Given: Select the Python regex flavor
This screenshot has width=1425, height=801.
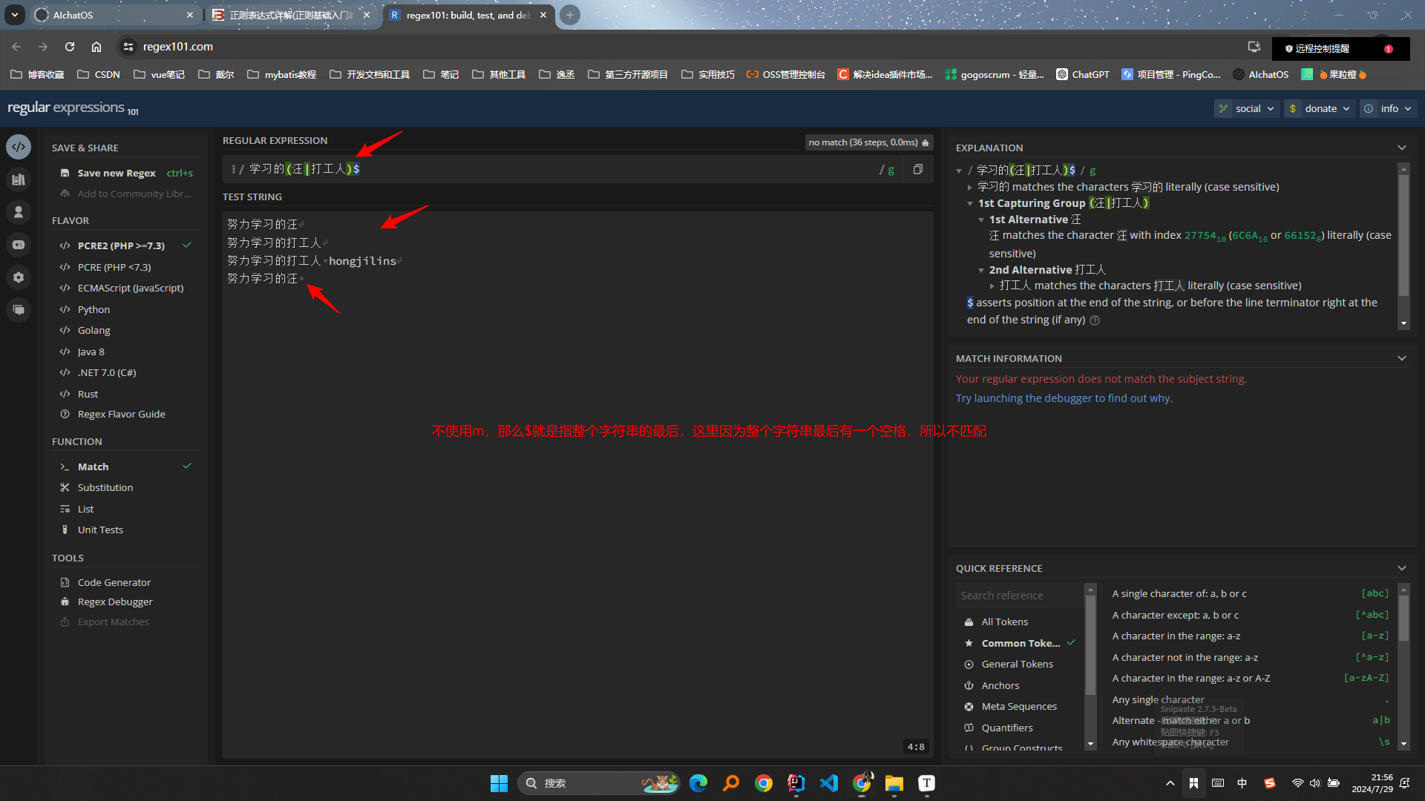Looking at the screenshot, I should 94,309.
